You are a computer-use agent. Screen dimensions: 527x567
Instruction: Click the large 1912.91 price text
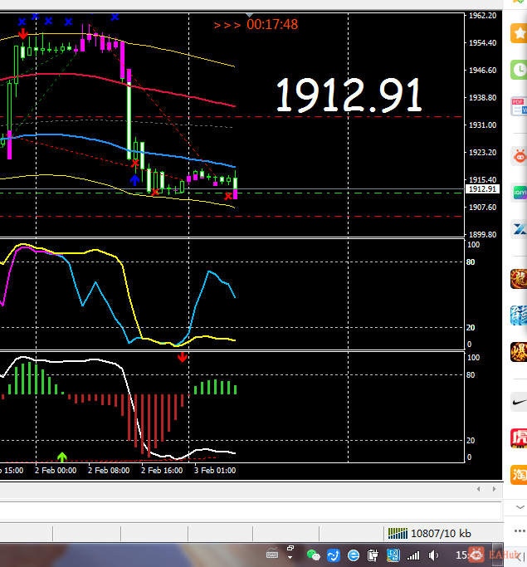[x=349, y=95]
